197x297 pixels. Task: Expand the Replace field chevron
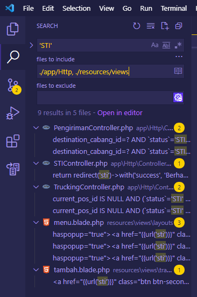(31, 45)
